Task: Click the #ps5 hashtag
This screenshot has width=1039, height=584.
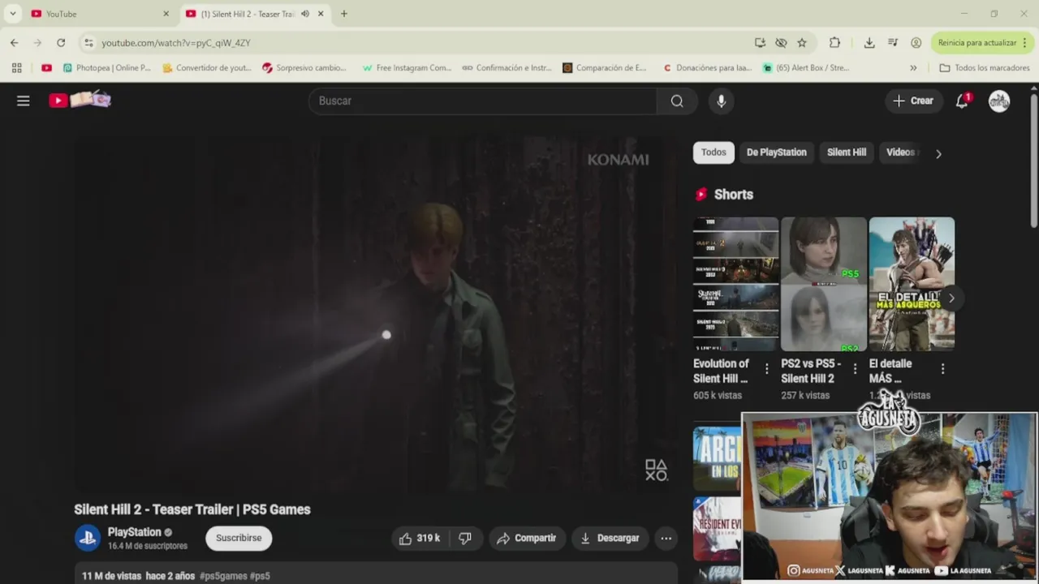Action: 260,576
